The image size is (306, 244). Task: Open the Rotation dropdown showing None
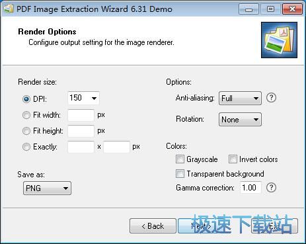click(240, 120)
